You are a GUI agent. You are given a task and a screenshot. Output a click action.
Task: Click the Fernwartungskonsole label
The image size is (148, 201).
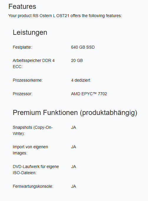[33, 186]
